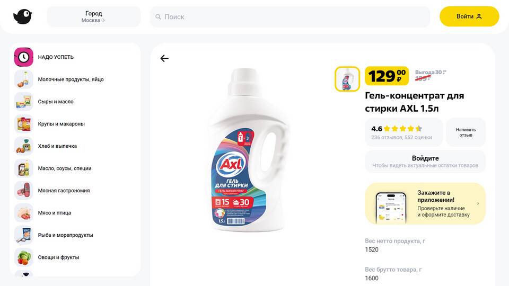The width and height of the screenshot is (509, 286).
Task: Select Масло, соусы, специи menu item
Action: click(x=65, y=168)
